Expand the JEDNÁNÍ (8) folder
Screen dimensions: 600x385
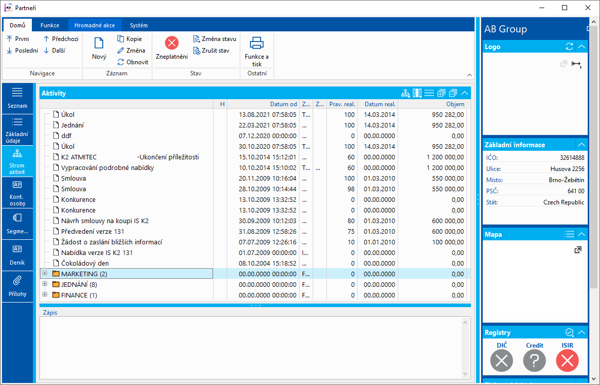point(45,284)
